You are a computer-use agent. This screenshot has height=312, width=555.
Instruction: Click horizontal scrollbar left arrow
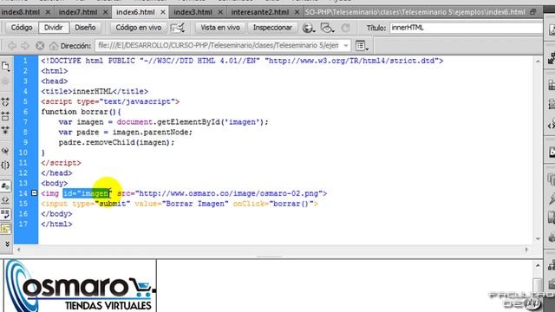click(x=18, y=250)
